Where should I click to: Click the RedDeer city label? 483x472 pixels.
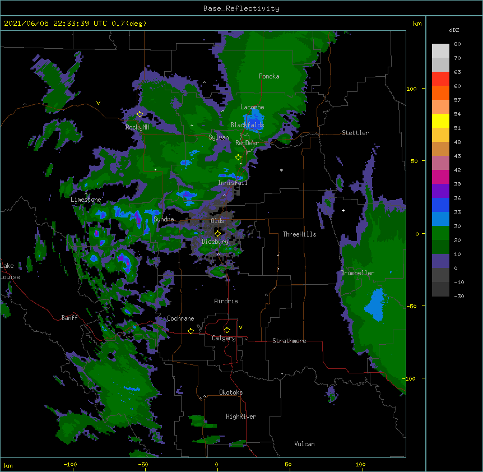pyautogui.click(x=247, y=143)
